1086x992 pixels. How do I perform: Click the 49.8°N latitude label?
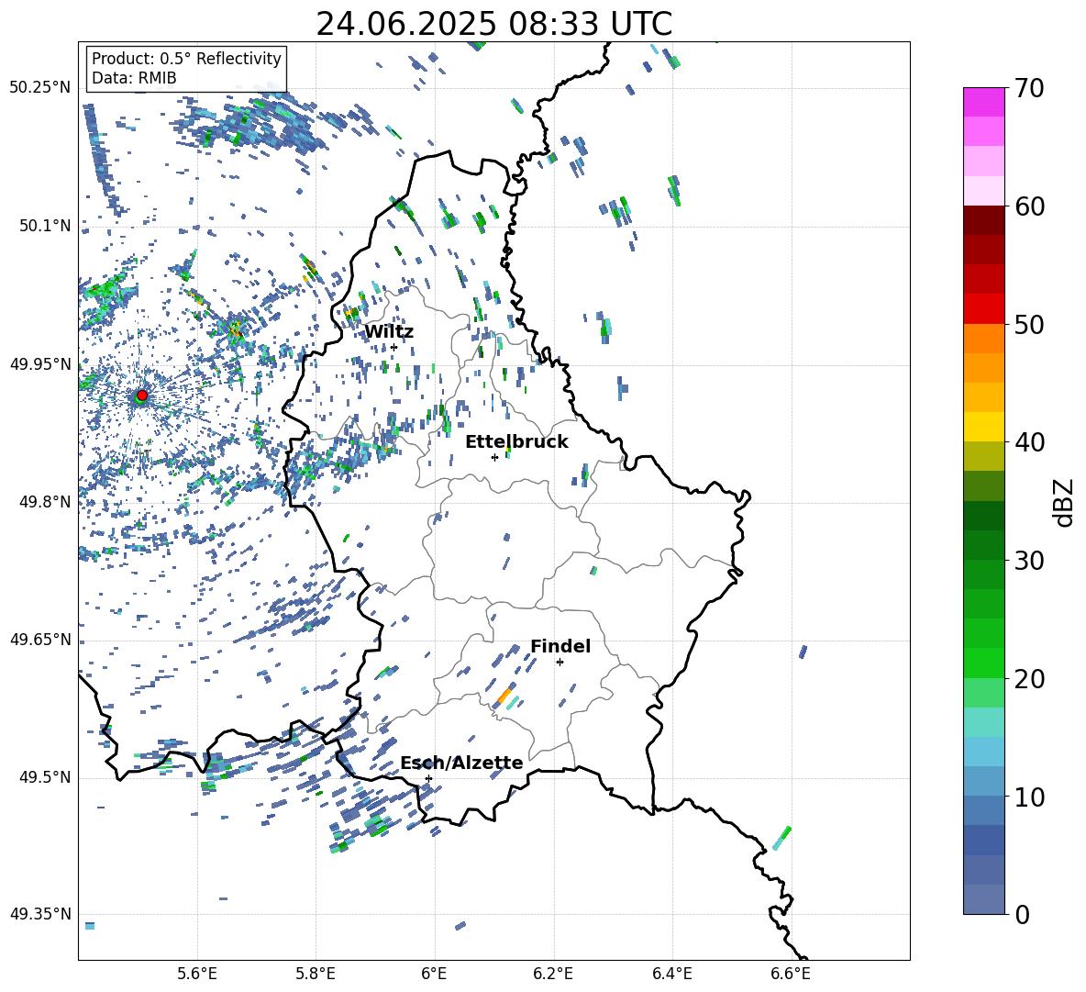click(x=45, y=502)
